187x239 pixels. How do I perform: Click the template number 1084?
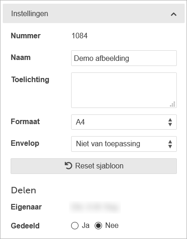(79, 36)
